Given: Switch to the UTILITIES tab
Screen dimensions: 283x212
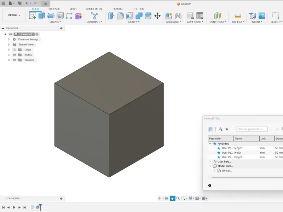Looking at the screenshot, I should [x=138, y=9].
